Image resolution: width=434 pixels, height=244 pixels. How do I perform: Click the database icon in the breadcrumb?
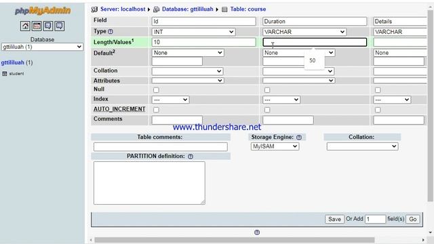157,9
